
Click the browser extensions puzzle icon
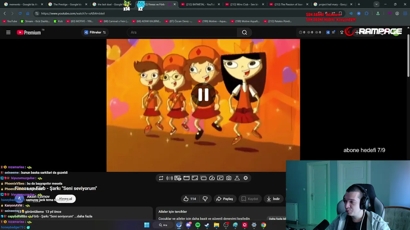pos(366,13)
